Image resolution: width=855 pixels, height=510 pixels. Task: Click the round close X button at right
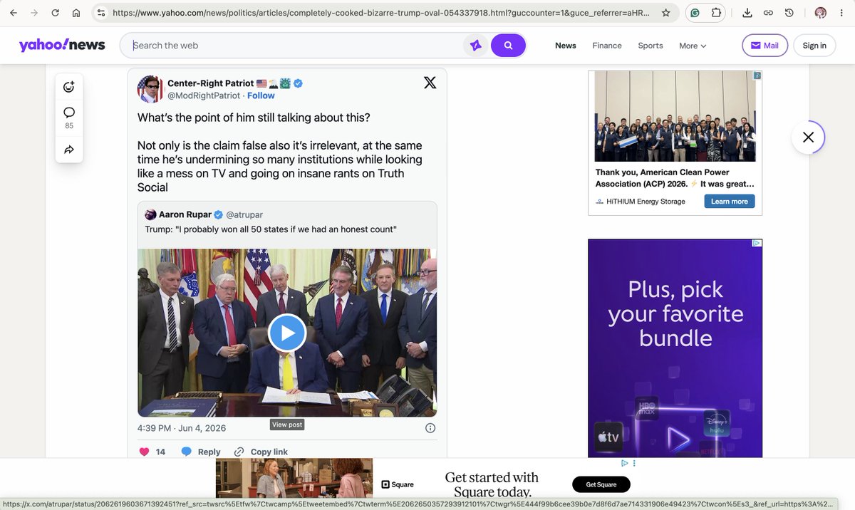(x=808, y=137)
